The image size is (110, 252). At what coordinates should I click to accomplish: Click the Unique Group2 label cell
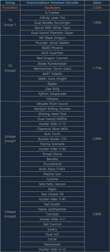coord(10,214)
